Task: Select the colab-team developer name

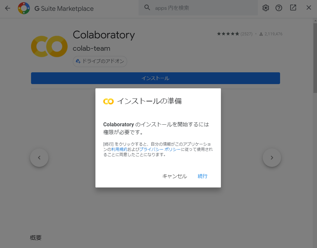Action: (x=92, y=48)
